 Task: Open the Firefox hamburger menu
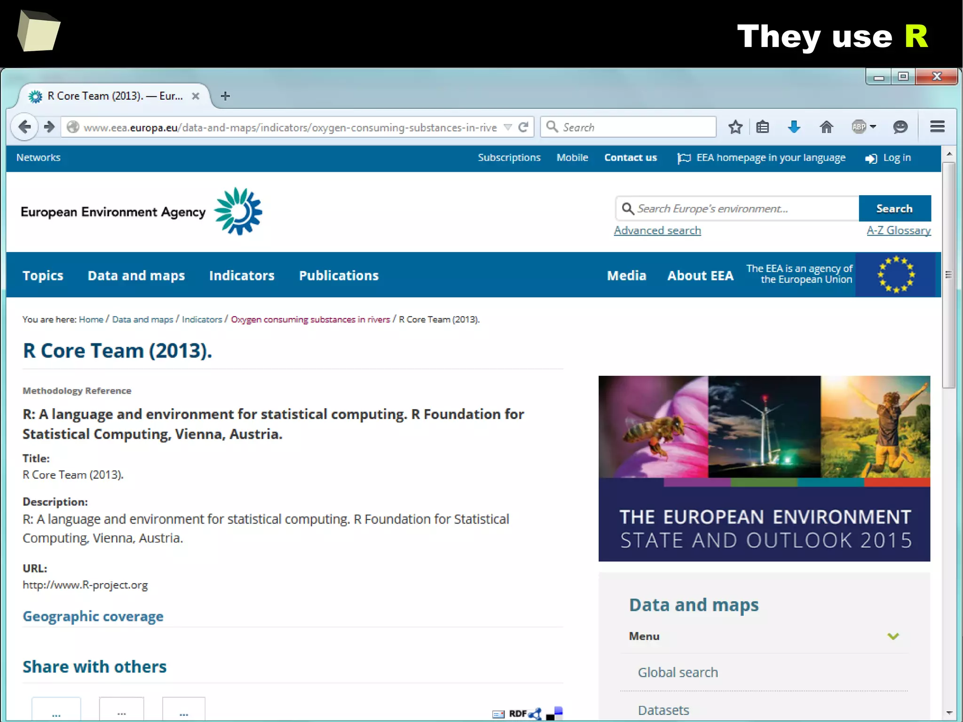point(937,127)
